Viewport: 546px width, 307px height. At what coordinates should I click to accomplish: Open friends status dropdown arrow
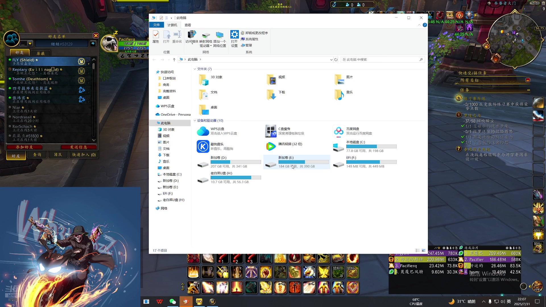coord(30,44)
